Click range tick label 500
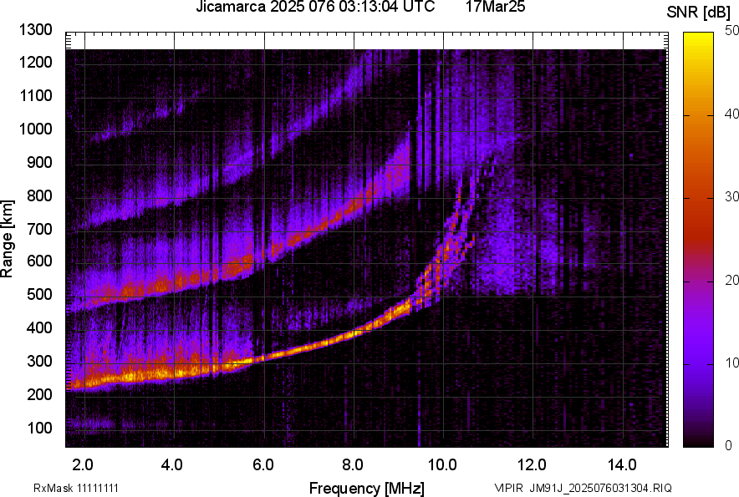The width and height of the screenshot is (739, 497). 39,294
